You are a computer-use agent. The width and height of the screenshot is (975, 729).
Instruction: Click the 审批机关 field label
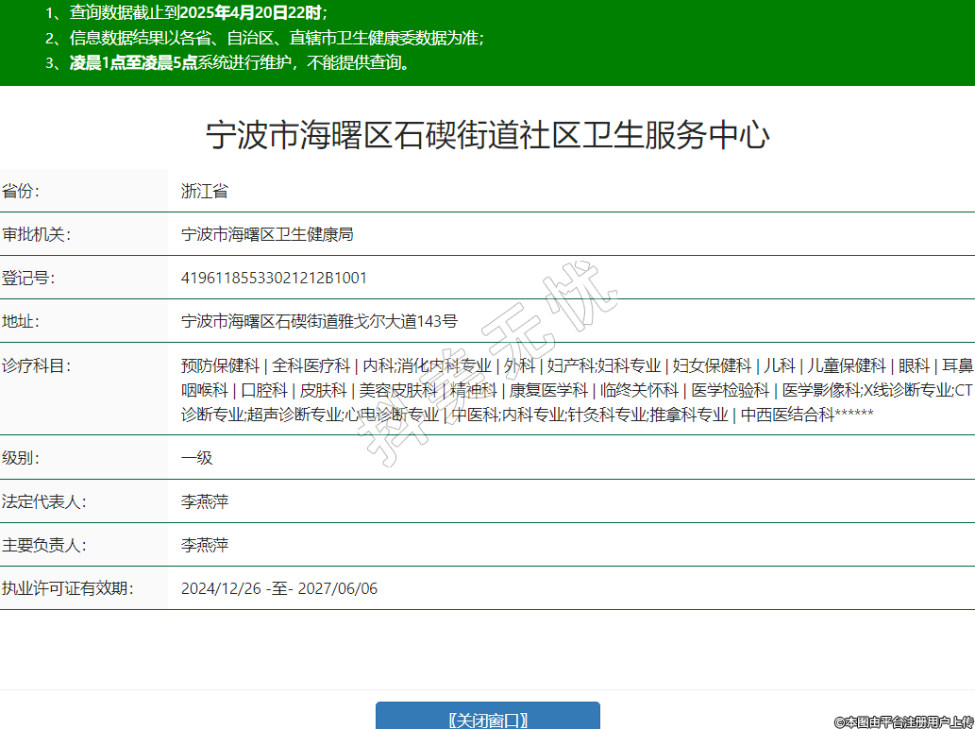tap(37, 234)
